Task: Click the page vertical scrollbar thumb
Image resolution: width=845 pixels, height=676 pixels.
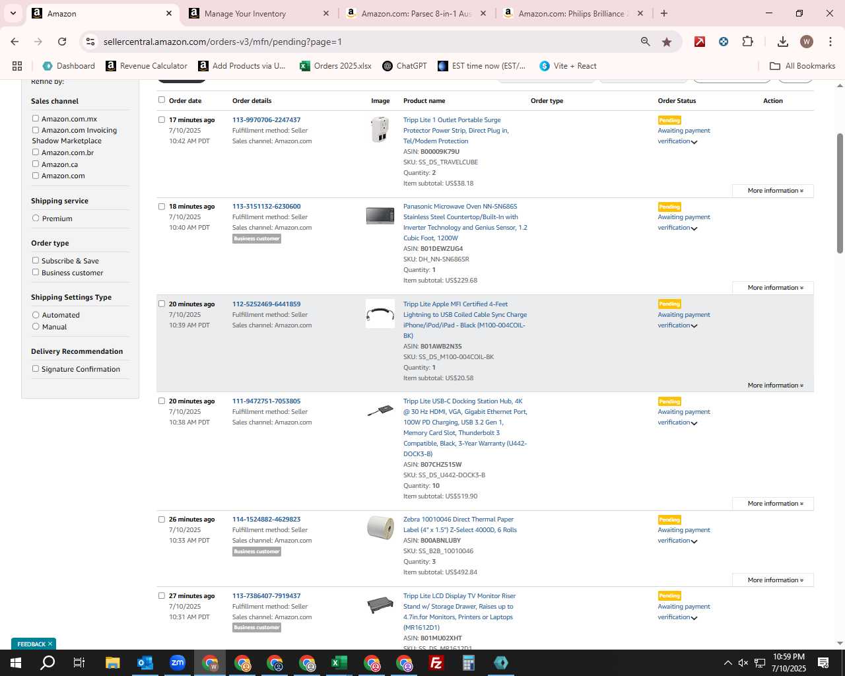Action: click(840, 193)
